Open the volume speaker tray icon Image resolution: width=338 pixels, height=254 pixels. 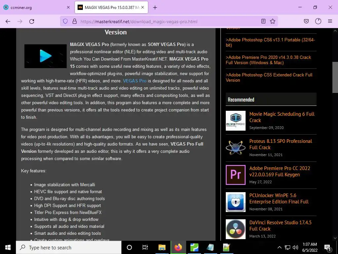click(x=295, y=247)
